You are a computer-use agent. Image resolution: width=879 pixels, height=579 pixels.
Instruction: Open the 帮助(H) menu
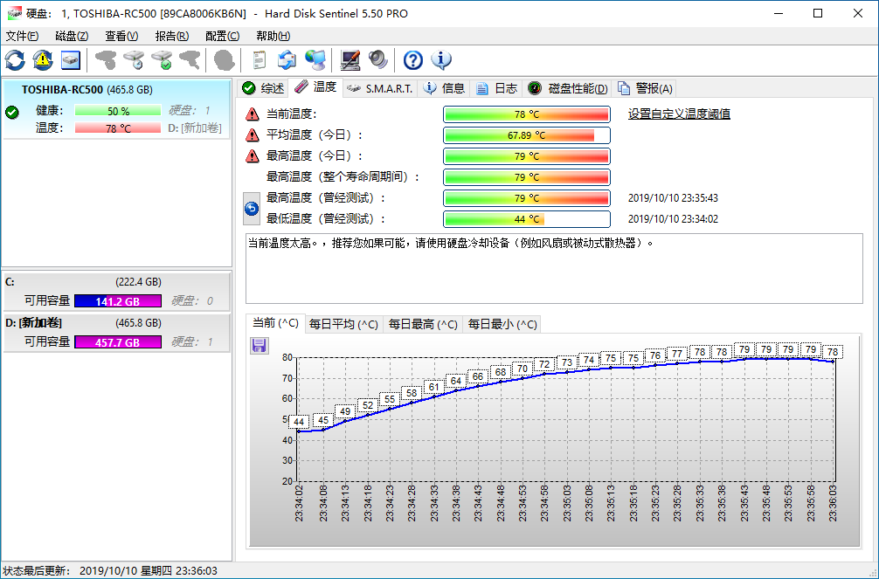(x=273, y=36)
